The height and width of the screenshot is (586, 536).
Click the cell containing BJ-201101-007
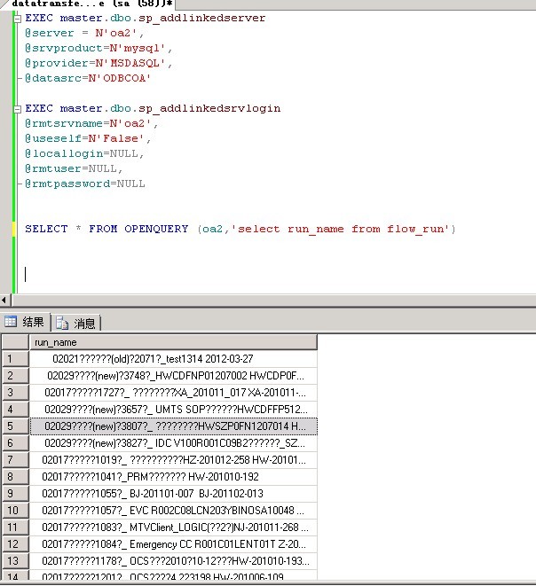173,493
